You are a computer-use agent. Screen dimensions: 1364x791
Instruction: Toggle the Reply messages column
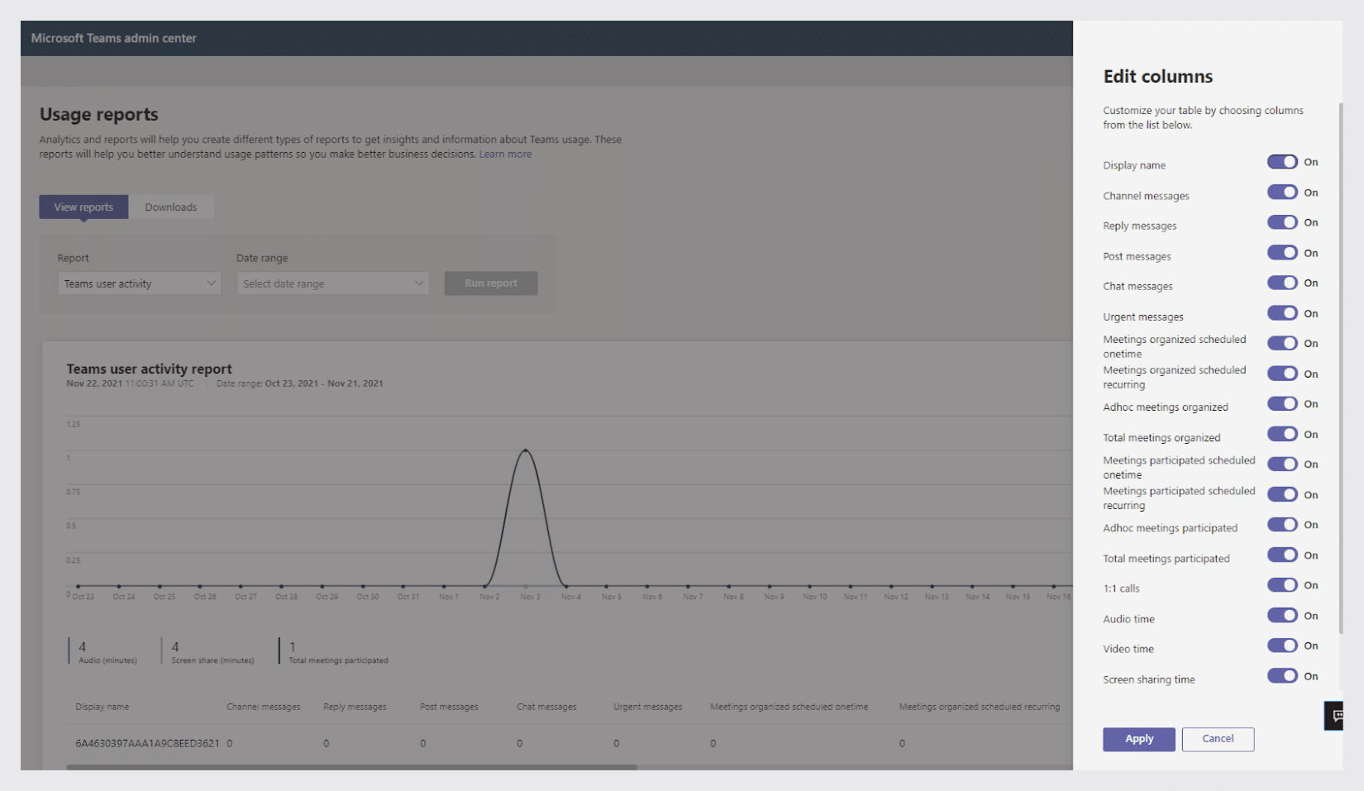[x=1282, y=222]
